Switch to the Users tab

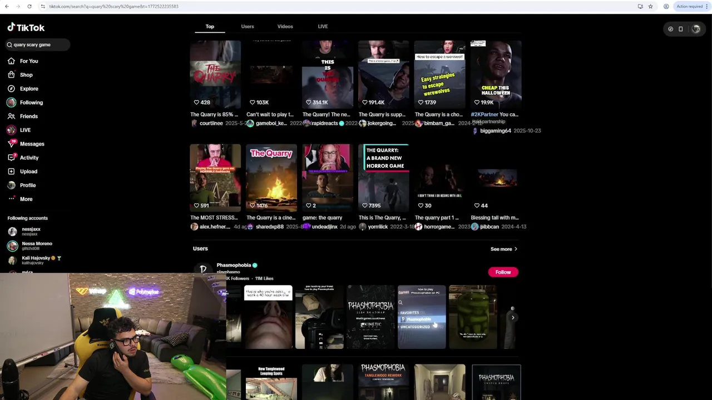(x=248, y=26)
